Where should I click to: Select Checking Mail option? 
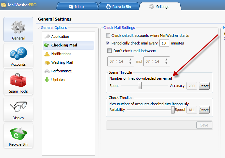(68, 45)
